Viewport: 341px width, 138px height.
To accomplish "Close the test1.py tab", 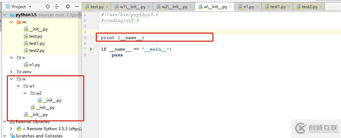I will (x=289, y=7).
